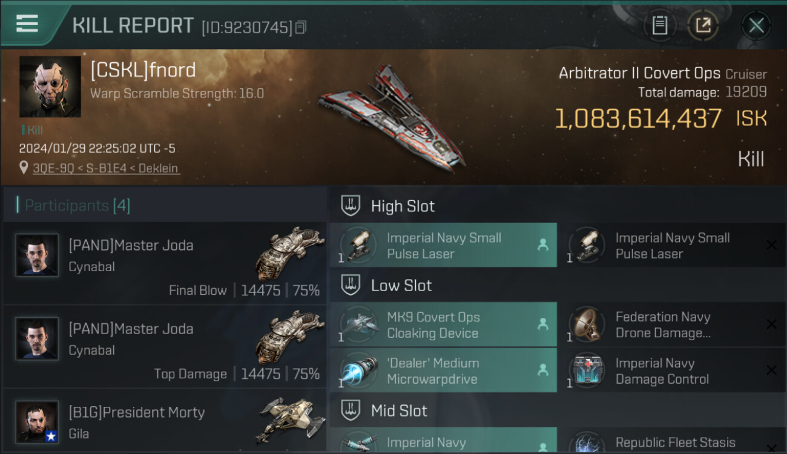Copy the kill report ID icon

(301, 27)
